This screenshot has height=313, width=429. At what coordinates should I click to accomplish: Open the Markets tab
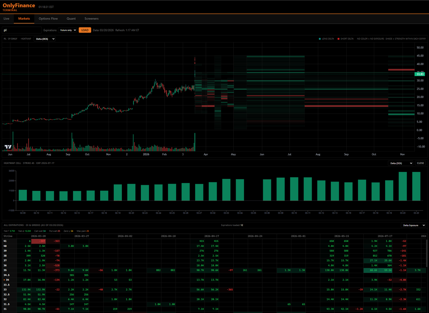[24, 19]
